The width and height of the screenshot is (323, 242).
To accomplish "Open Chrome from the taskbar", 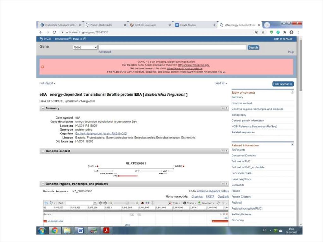I will point(55,230).
